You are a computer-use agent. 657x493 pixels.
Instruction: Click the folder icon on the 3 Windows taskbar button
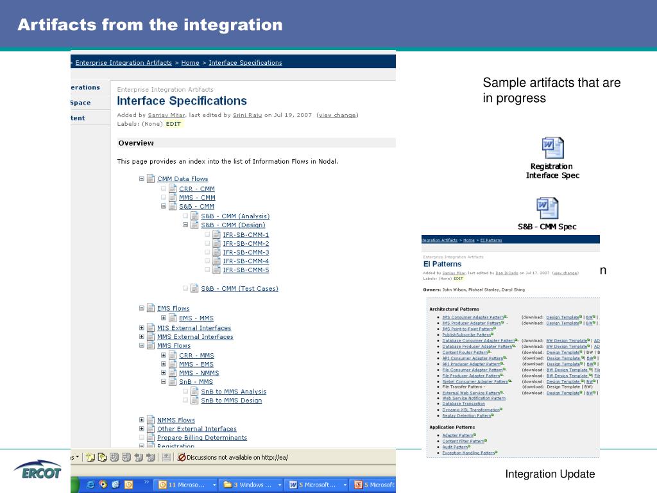[228, 485]
